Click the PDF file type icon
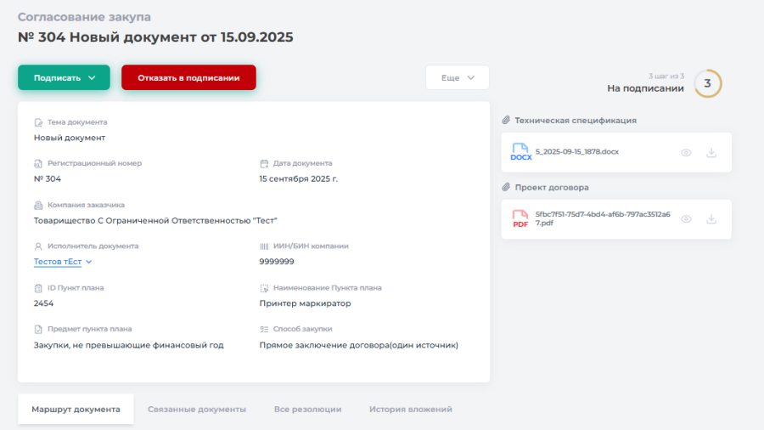 [520, 219]
